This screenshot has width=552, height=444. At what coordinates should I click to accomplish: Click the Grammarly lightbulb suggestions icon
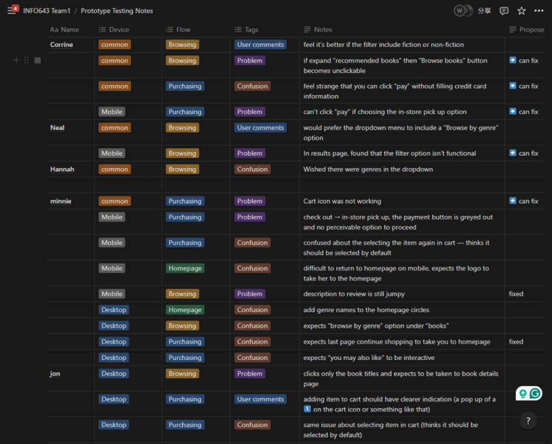(522, 394)
